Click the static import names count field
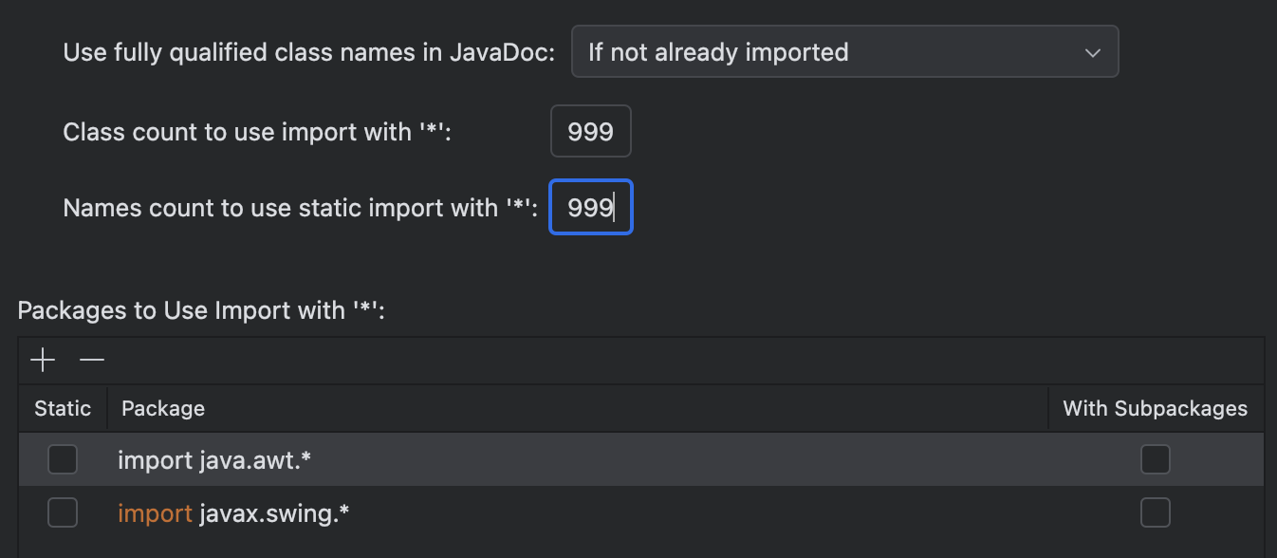This screenshot has width=1277, height=558. coord(590,207)
